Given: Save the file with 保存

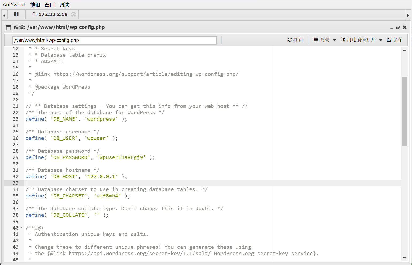Looking at the screenshot, I should 395,40.
